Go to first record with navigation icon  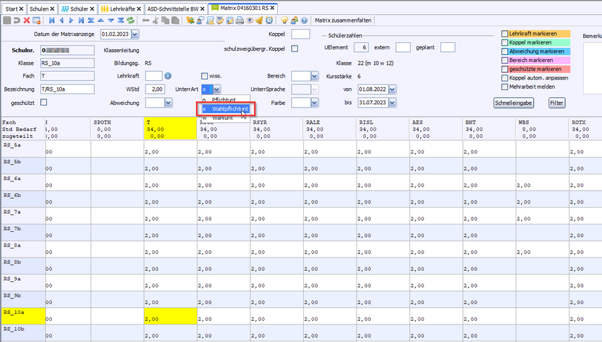[51, 20]
